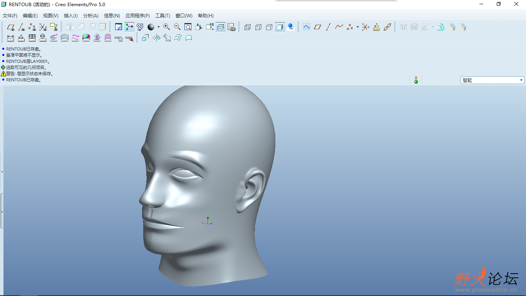The image size is (526, 296).
Task: Toggle datum axis display
Action: tap(22, 27)
